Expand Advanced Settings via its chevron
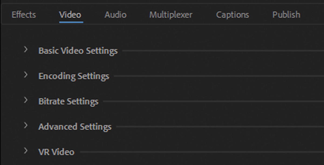This screenshot has height=165, width=324. tap(26, 125)
